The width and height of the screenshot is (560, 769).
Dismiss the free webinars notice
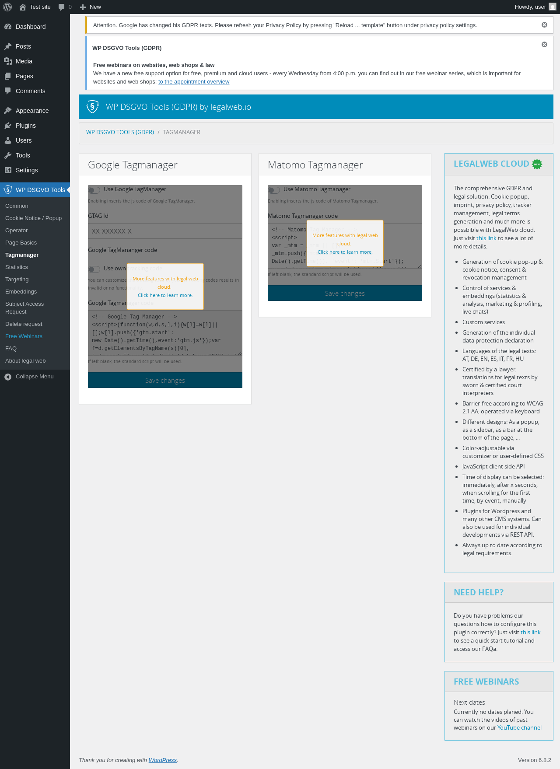click(544, 45)
